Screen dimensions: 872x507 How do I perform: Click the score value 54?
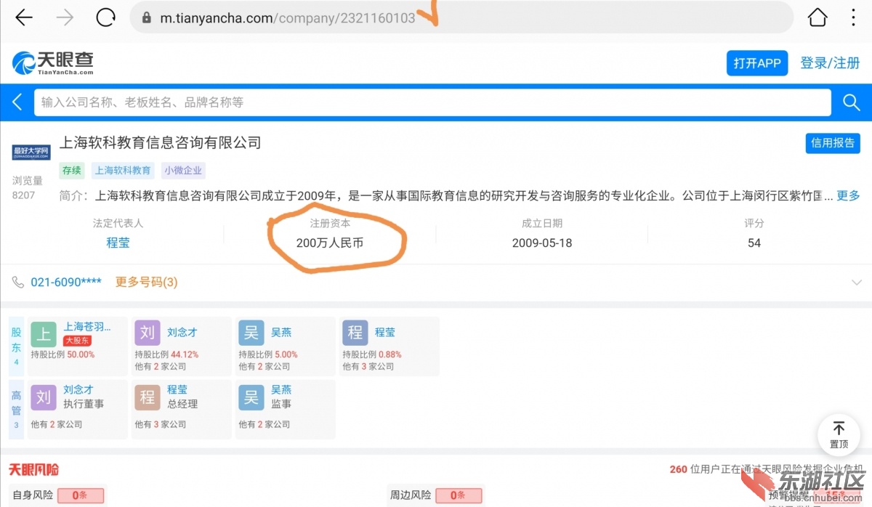[754, 243]
